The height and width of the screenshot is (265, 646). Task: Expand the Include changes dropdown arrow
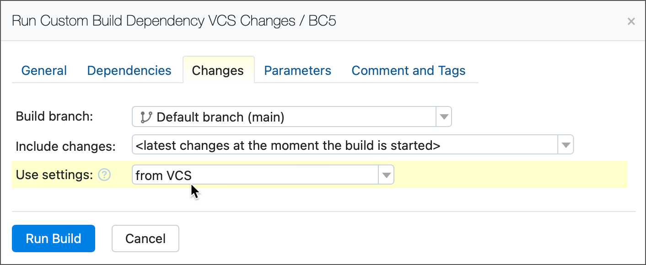(565, 146)
